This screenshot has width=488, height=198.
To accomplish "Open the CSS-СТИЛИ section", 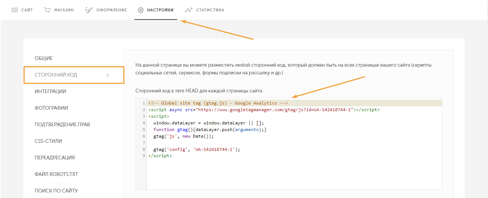I will point(48,141).
